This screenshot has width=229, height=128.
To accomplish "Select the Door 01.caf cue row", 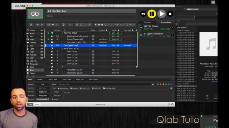I will pyautogui.click(x=91, y=52).
